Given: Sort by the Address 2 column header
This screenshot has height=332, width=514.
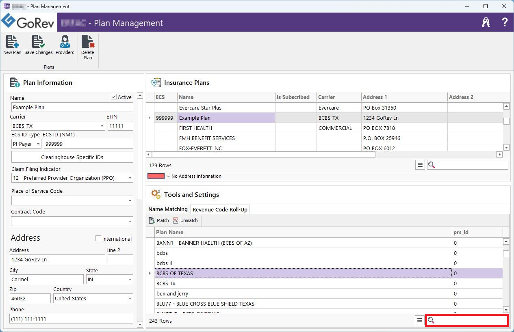Looking at the screenshot, I should pos(475,97).
